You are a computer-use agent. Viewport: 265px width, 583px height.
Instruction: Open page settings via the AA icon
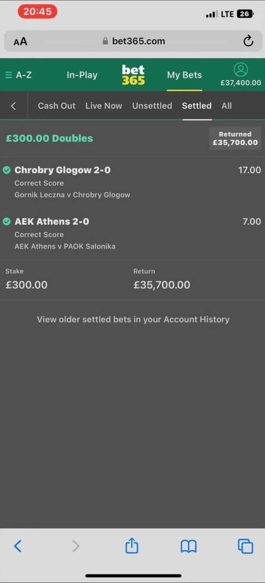point(20,41)
